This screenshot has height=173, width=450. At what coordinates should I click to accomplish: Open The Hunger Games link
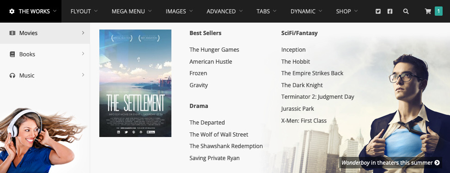214,49
